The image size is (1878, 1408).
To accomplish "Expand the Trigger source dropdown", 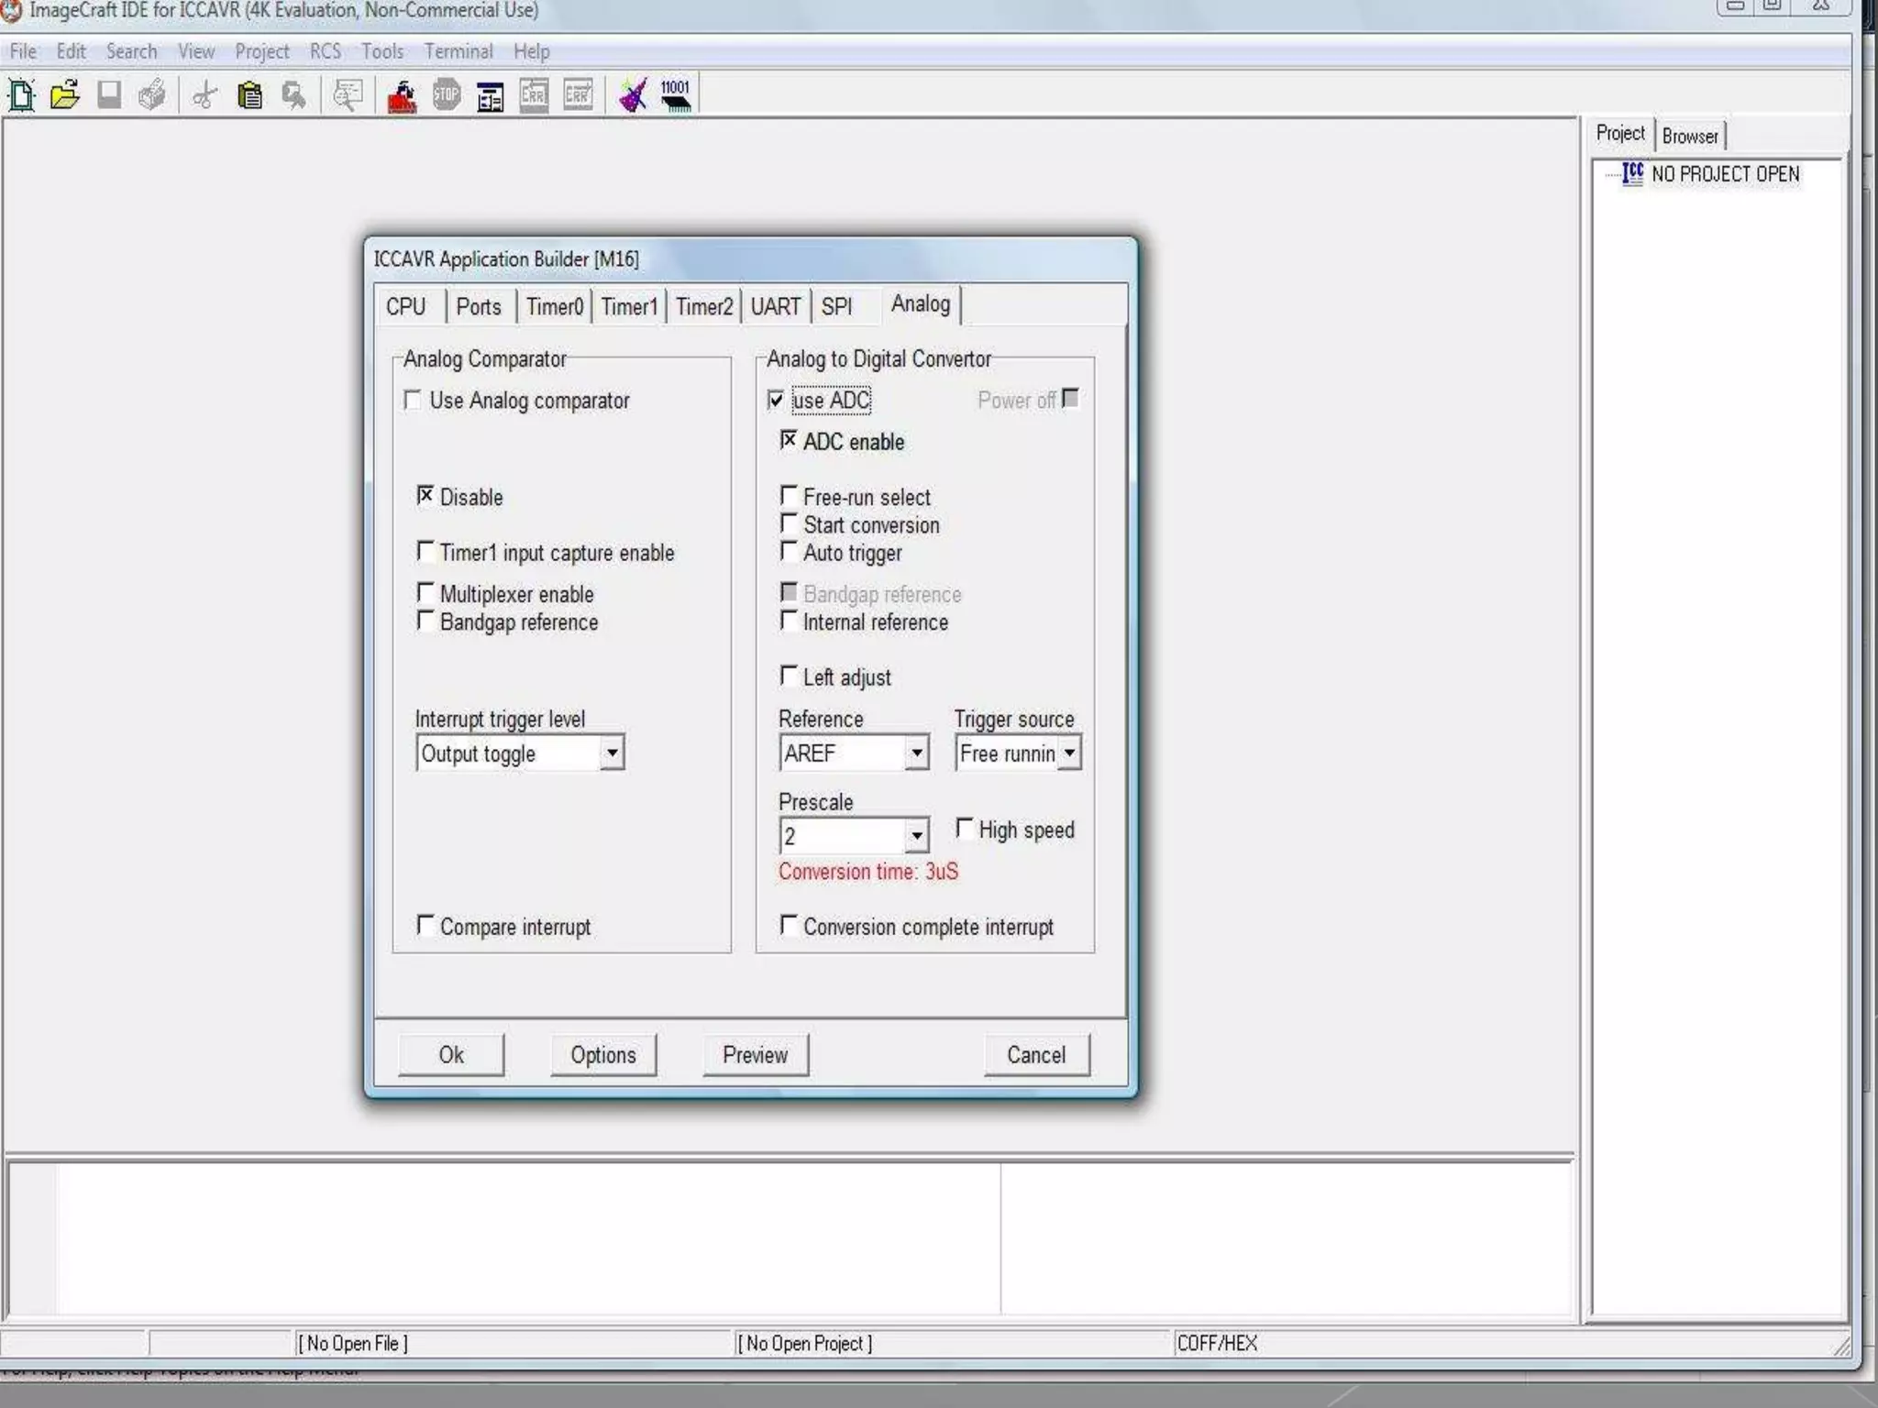I will [1069, 753].
